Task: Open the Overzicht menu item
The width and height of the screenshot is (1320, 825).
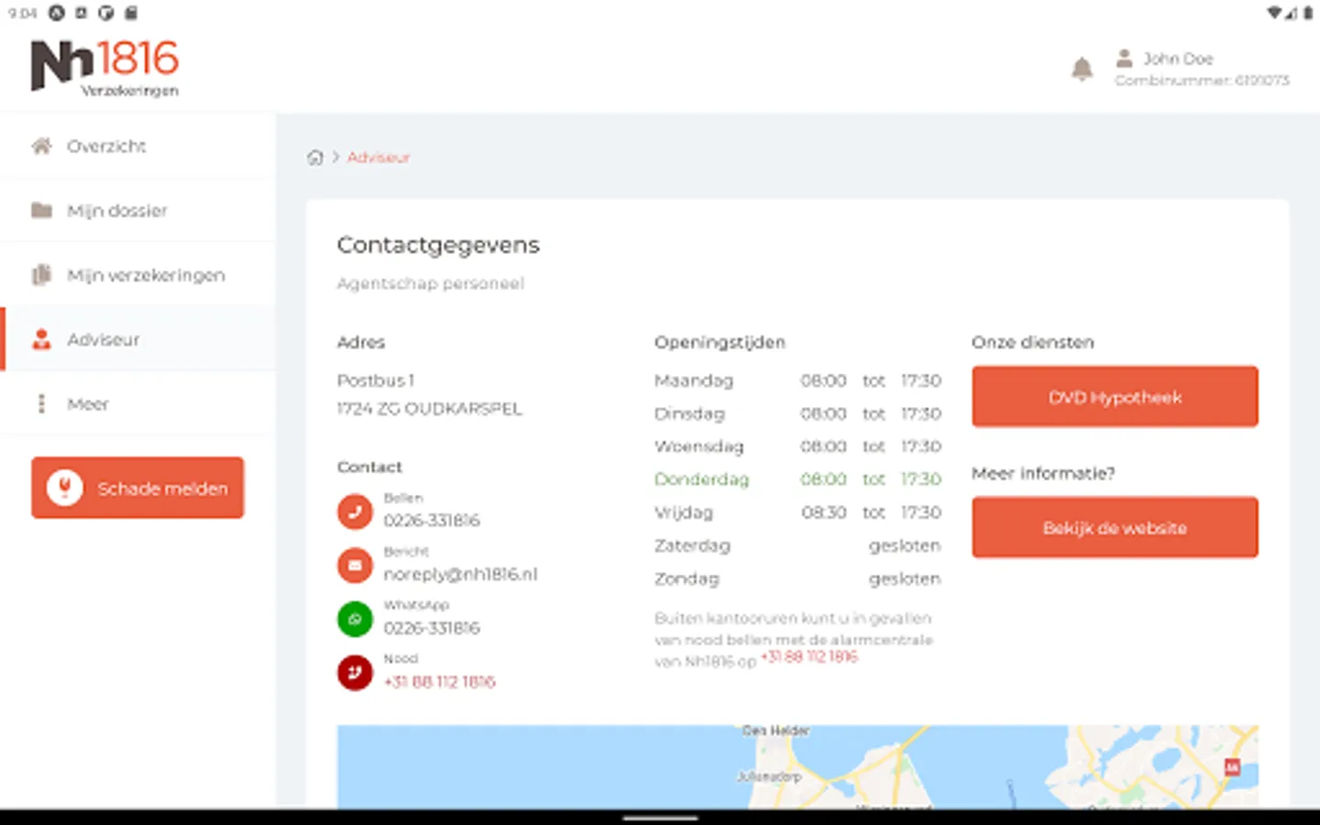Action: point(137,146)
